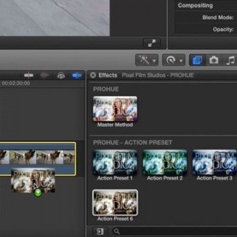Toggle the effects sidebar icon
The image size is (237, 237).
pyautogui.click(x=100, y=231)
